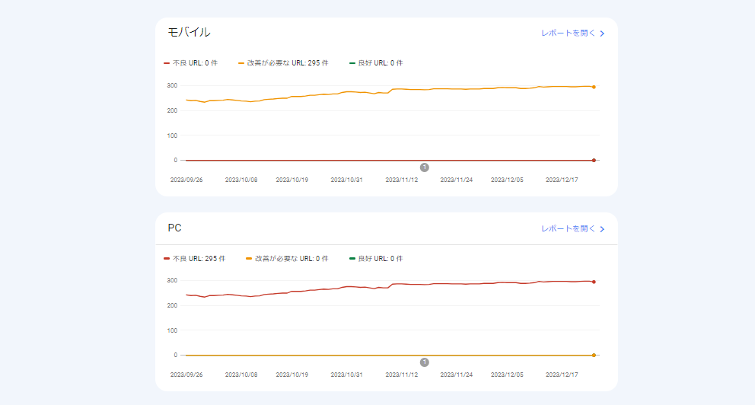The height and width of the screenshot is (405, 755).
Task: Open the report link in the モバイル card
Action: [x=572, y=33]
